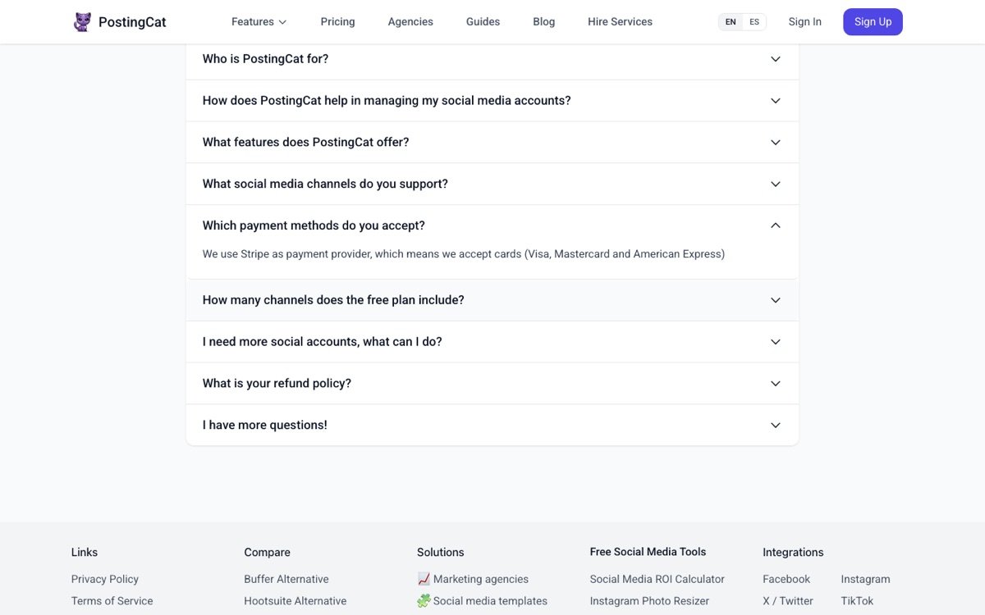Image resolution: width=985 pixels, height=615 pixels.
Task: Go to the Pricing page
Action: pyautogui.click(x=338, y=22)
